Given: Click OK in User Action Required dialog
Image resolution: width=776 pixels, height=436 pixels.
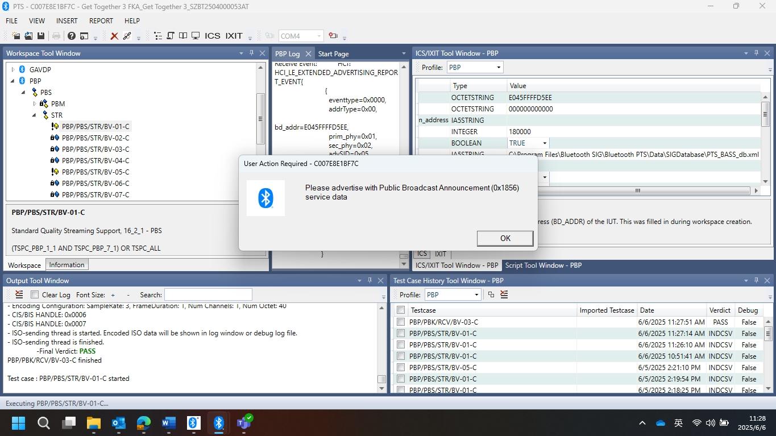Looking at the screenshot, I should [505, 238].
